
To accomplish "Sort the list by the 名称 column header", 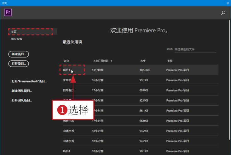I will [x=66, y=61].
